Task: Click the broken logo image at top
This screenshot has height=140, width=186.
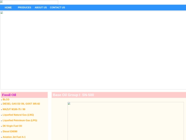Action: 29,2
